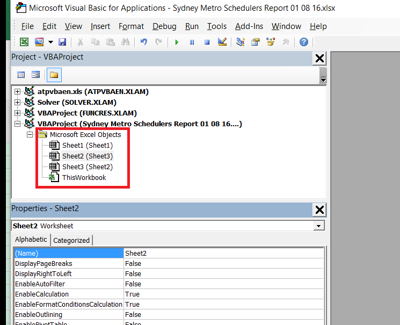Select ThisWorkbook in project tree

tap(84, 177)
